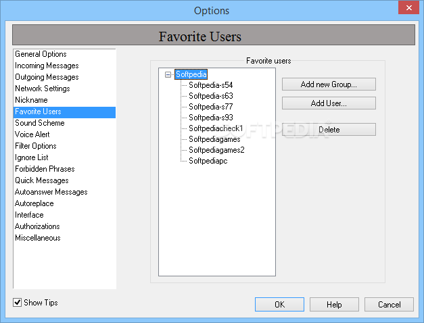Cancel the Options dialog
The height and width of the screenshot is (323, 424).
(389, 305)
